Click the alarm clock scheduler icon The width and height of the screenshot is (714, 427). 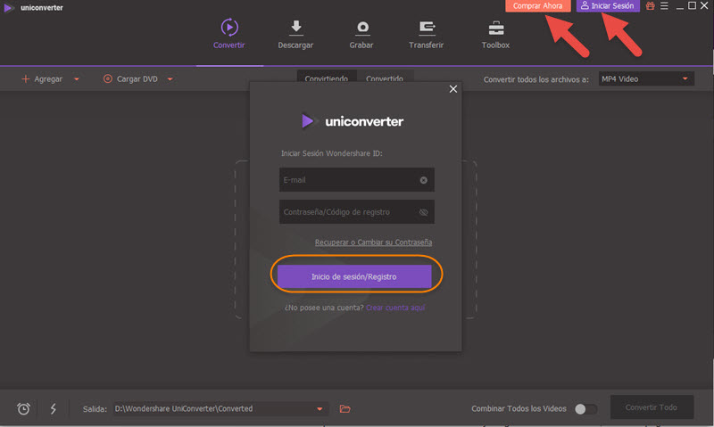(24, 409)
